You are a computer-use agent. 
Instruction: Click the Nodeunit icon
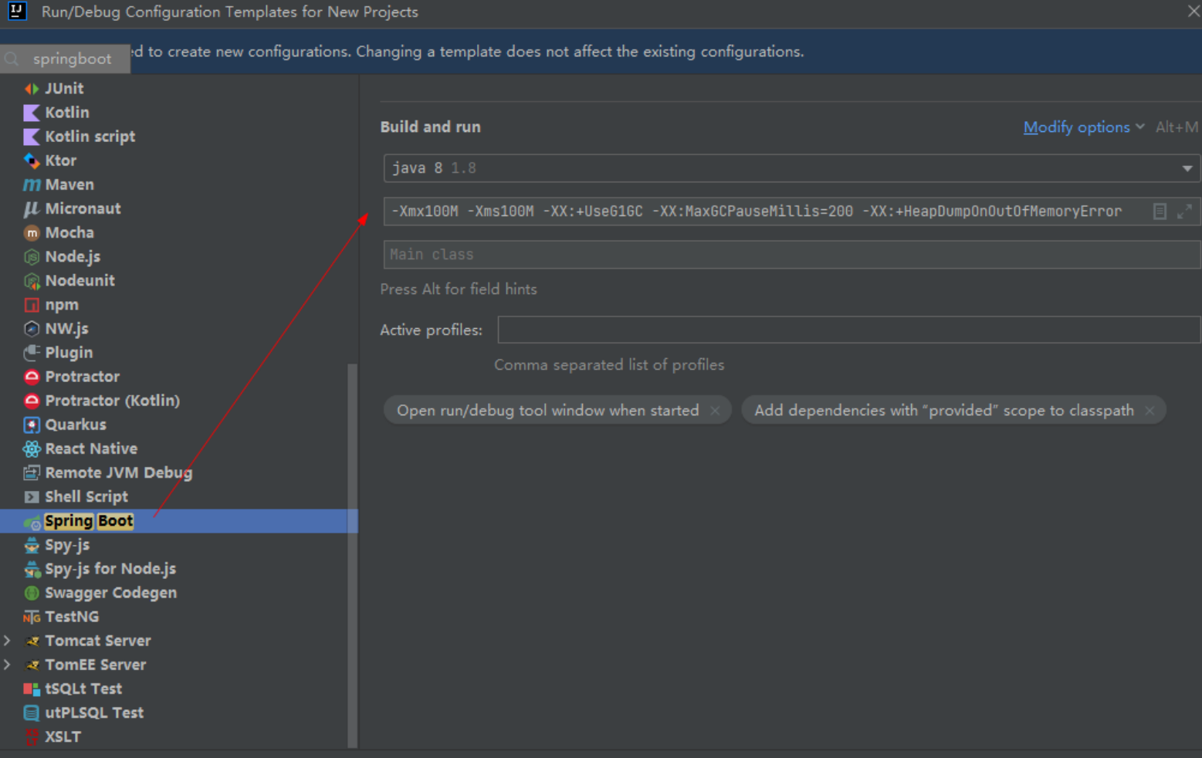(x=32, y=281)
